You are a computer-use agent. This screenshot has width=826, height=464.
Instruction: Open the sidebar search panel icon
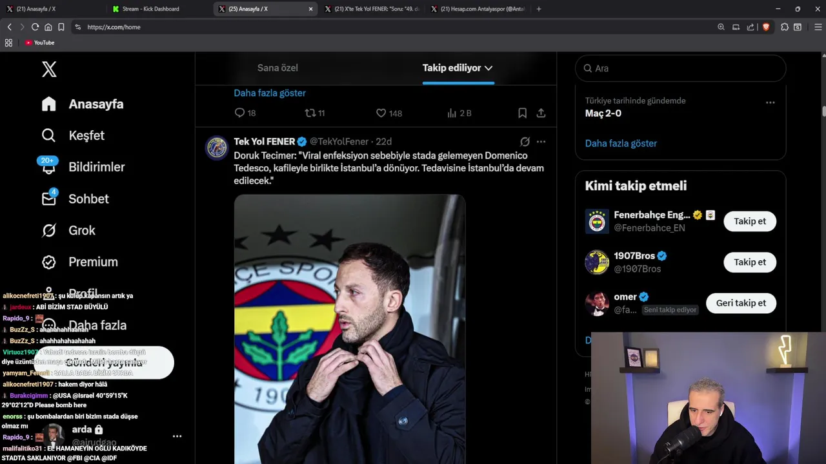798,27
